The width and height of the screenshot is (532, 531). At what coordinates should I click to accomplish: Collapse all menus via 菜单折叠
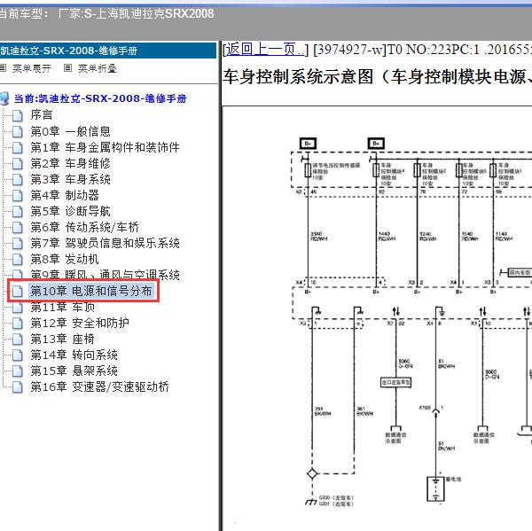click(x=98, y=68)
